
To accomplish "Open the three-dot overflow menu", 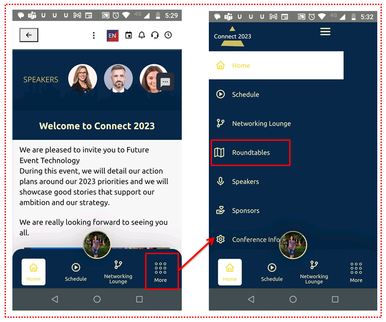I will [x=94, y=35].
